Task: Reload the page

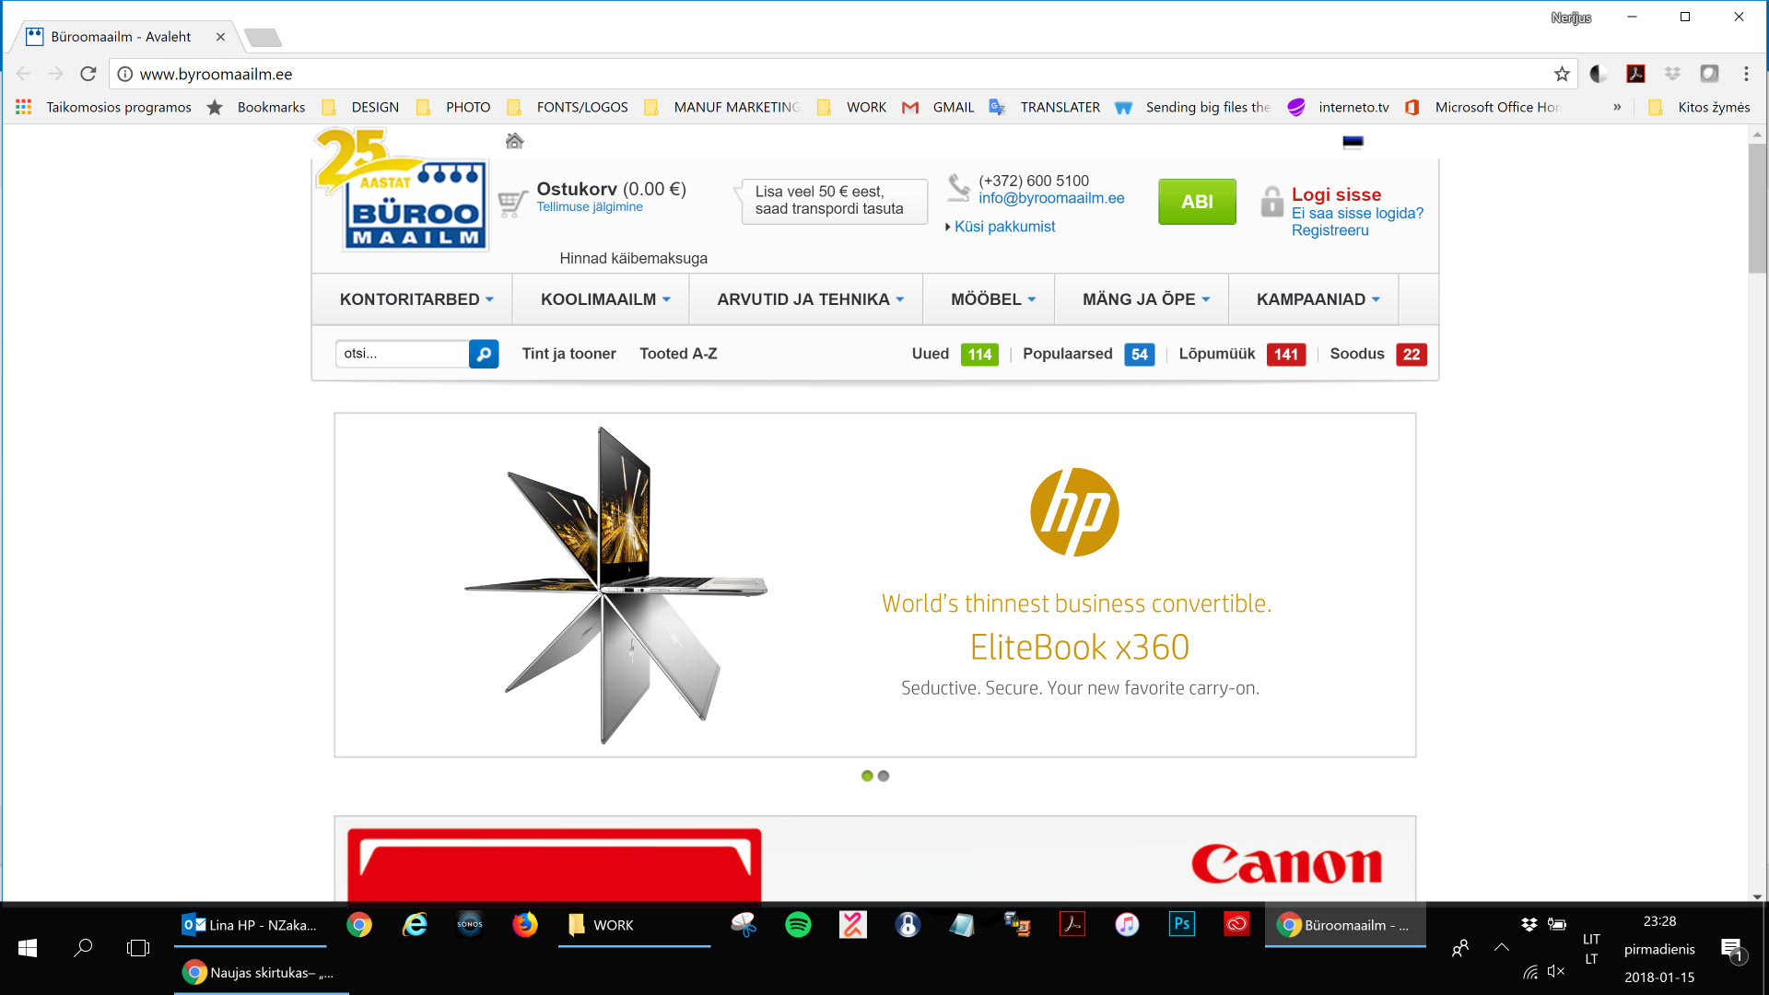Action: point(88,74)
